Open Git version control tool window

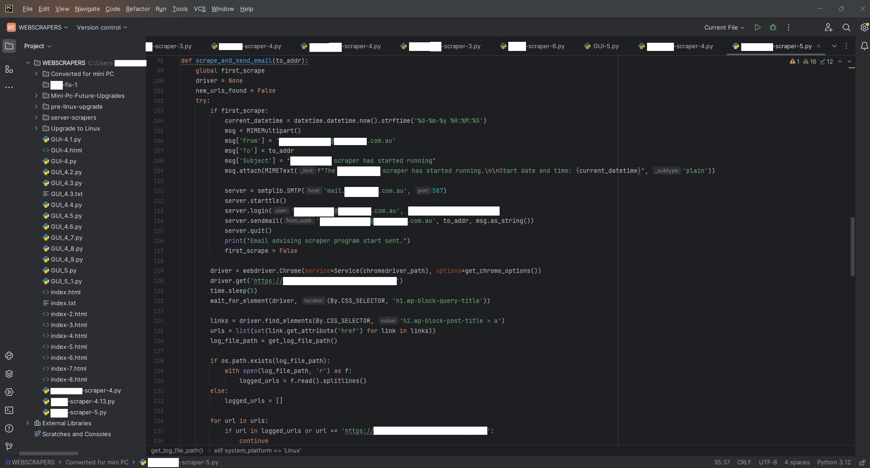coord(9,447)
